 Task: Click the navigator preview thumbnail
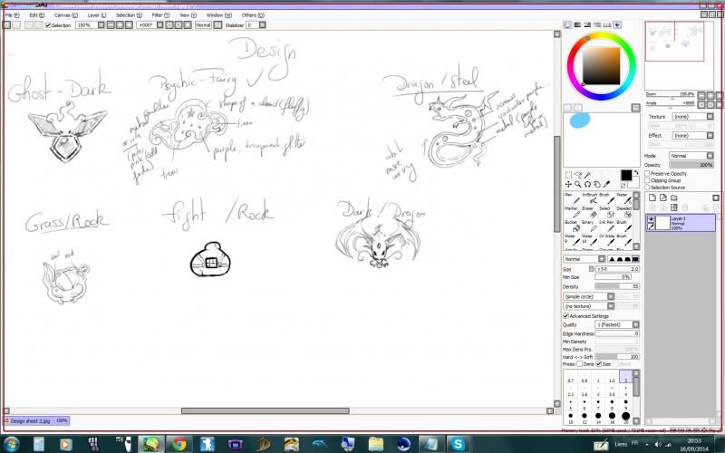(x=674, y=41)
